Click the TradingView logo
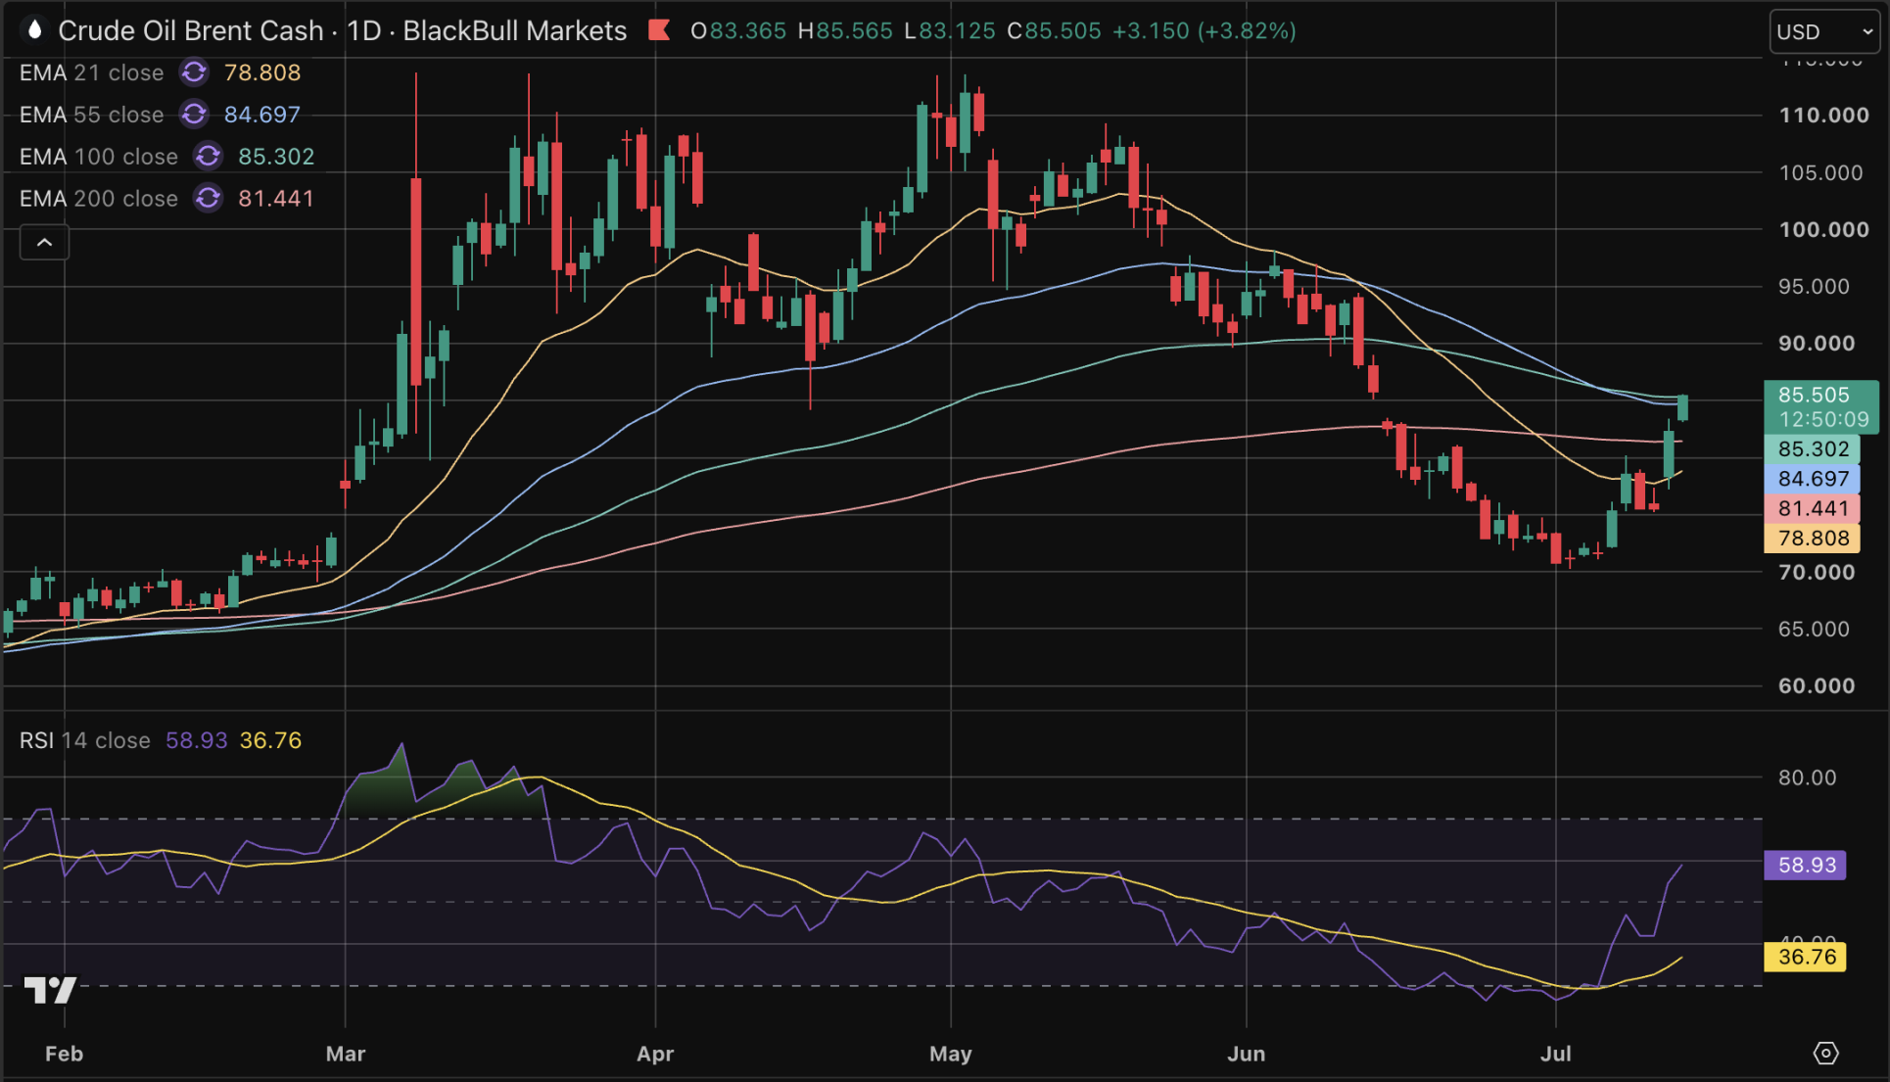The height and width of the screenshot is (1082, 1890). click(50, 990)
